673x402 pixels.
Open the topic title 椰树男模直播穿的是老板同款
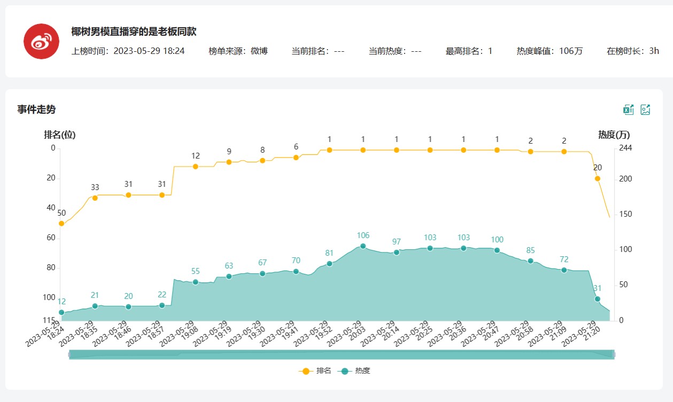point(134,32)
